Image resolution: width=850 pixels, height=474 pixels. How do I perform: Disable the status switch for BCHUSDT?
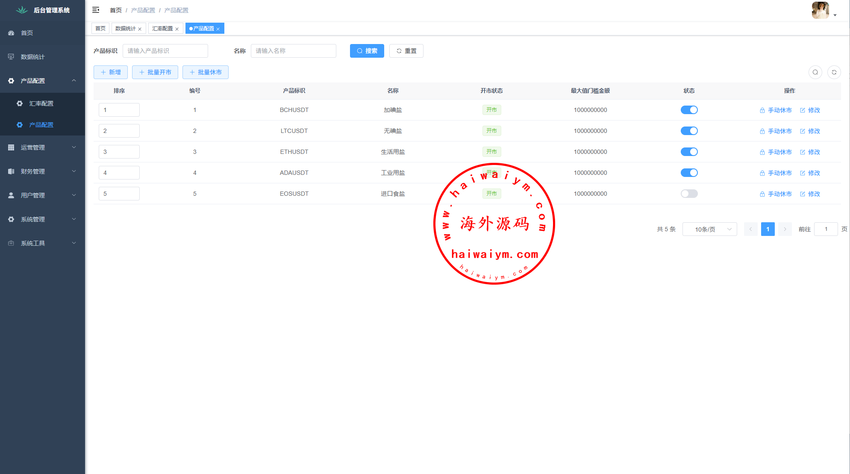[689, 110]
